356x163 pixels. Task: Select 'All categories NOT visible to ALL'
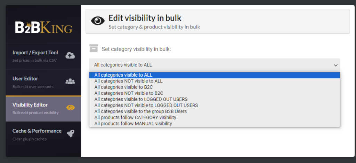tap(128, 81)
